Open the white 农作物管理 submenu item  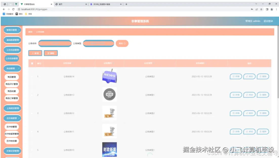point(12,127)
